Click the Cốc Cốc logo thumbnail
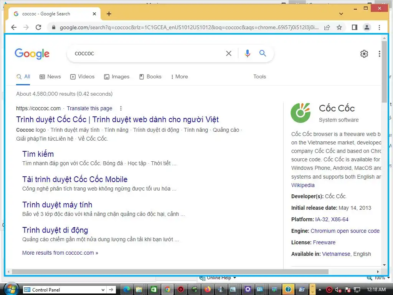393x295 pixels. [301, 113]
